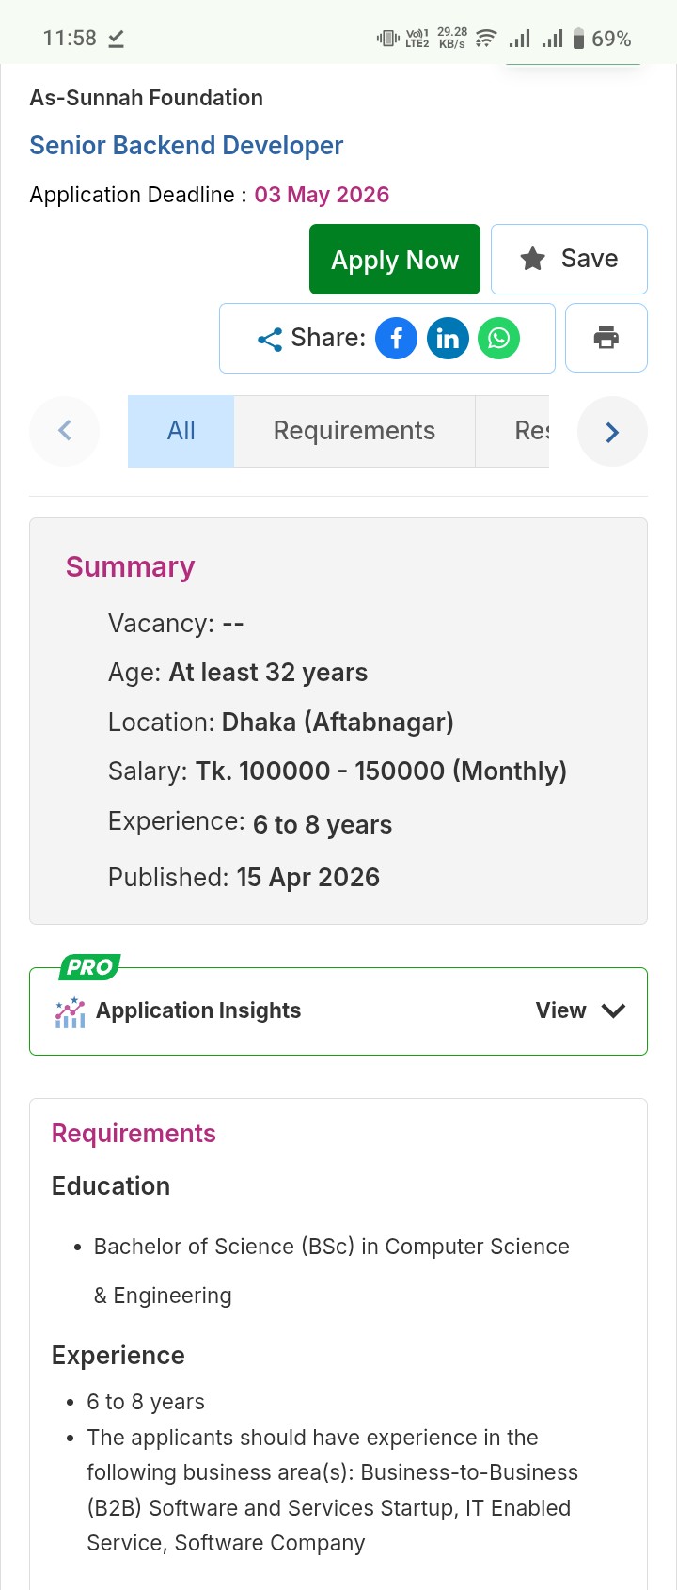The image size is (677, 1590).
Task: Tap the battery indicator icon
Action: point(579,39)
